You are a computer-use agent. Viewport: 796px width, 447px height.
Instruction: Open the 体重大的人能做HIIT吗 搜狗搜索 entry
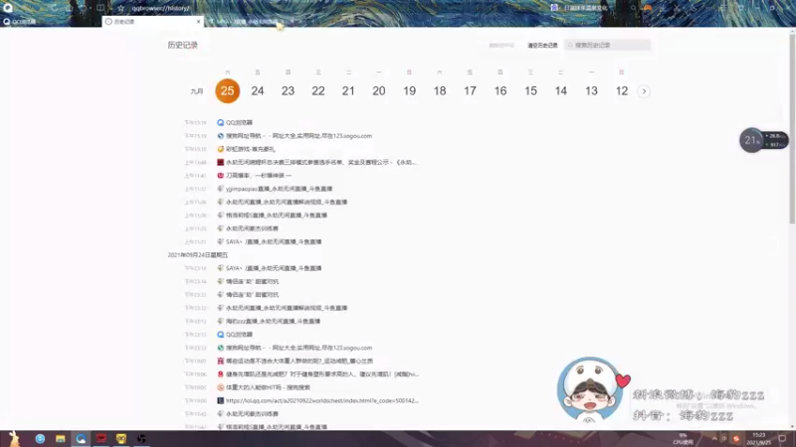268,387
